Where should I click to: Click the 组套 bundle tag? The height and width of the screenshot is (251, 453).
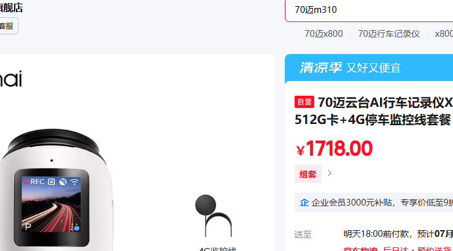pos(308,174)
